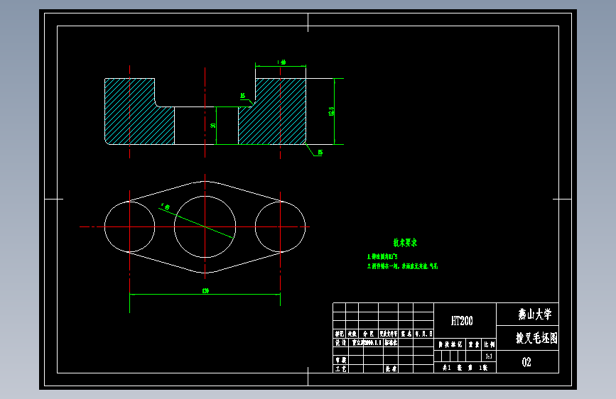Click the second technical requirement line
Screen dimensions: 616x399
pyautogui.click(x=402, y=266)
